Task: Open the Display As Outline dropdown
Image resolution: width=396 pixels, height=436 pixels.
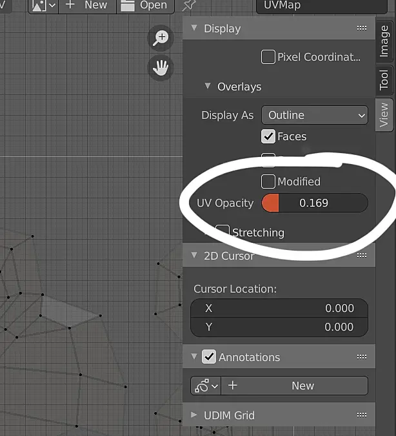Action: pyautogui.click(x=315, y=115)
